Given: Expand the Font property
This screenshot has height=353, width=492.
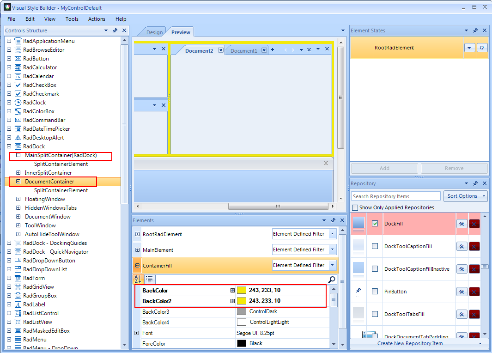Looking at the screenshot, I should tap(136, 333).
